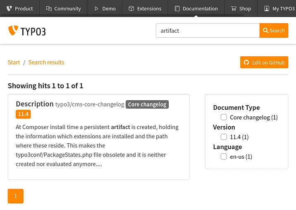Click the search field containing artifact
The image size is (296, 210).
coord(207,31)
